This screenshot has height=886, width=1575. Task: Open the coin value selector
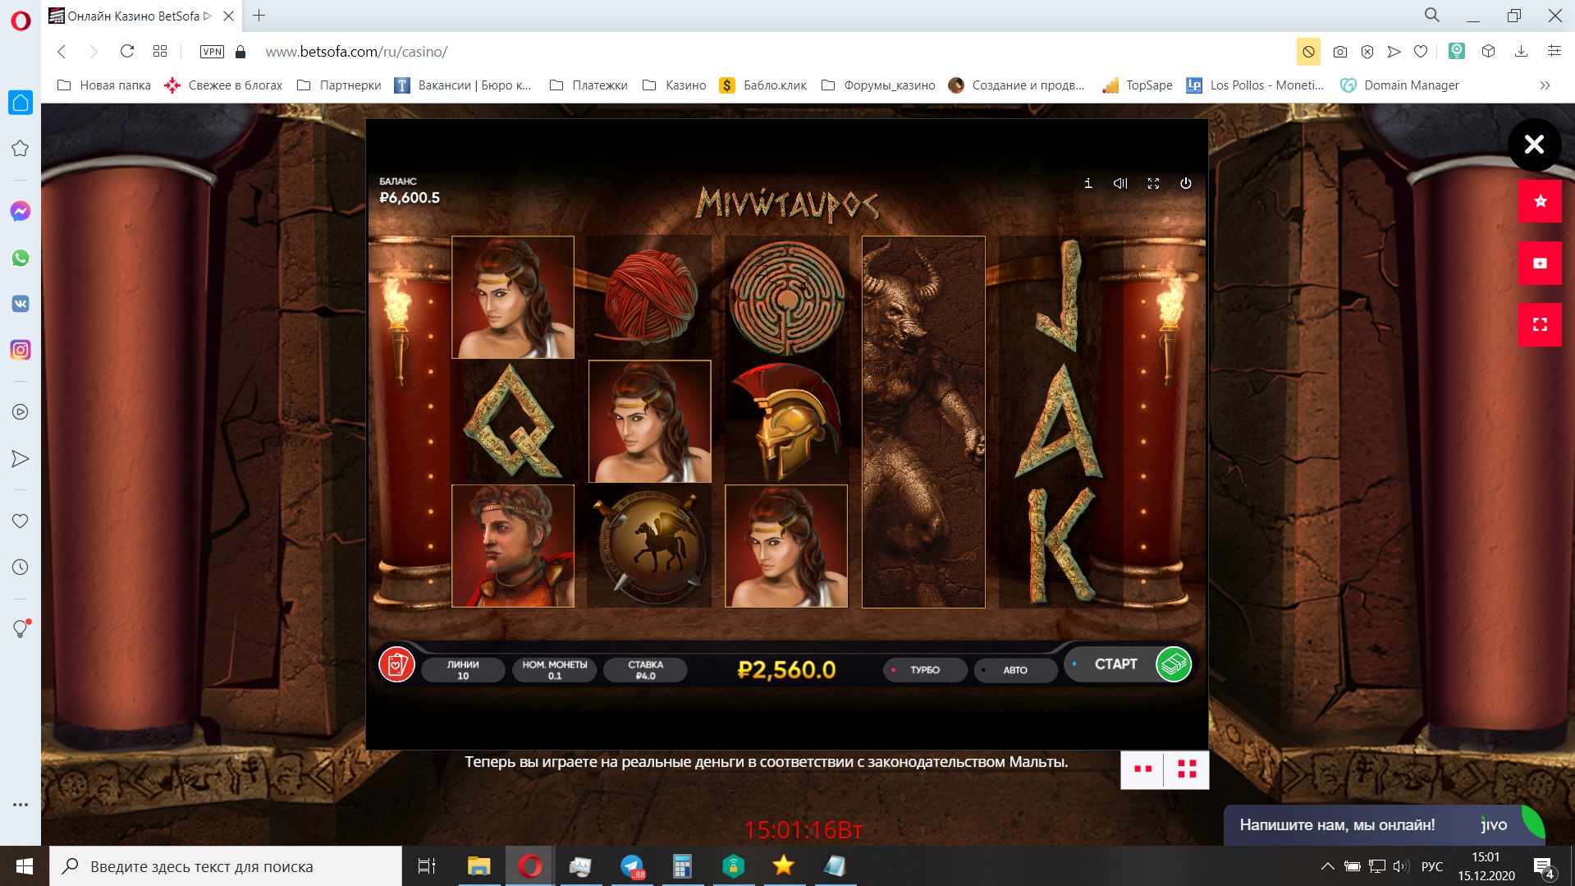(x=555, y=670)
